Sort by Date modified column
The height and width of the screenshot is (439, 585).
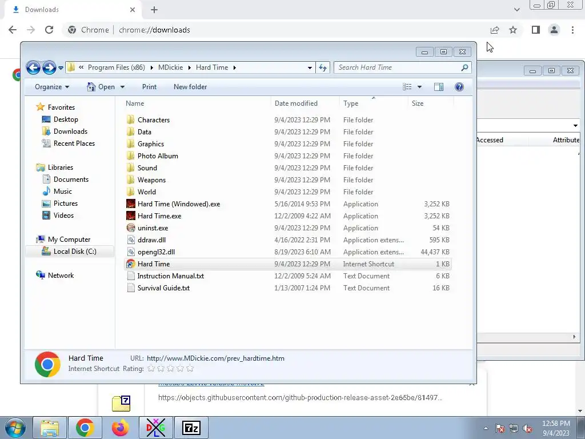(x=296, y=103)
